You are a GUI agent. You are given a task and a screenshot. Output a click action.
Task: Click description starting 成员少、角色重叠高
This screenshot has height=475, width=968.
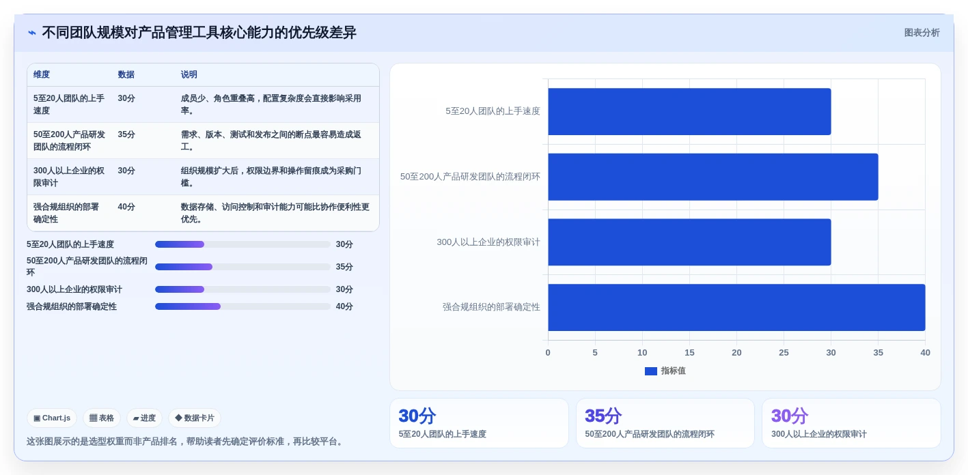point(271,104)
